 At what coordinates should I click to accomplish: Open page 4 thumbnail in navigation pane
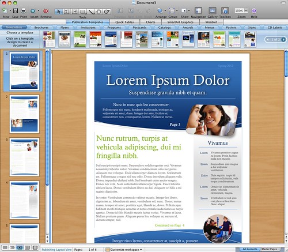coord(24,200)
